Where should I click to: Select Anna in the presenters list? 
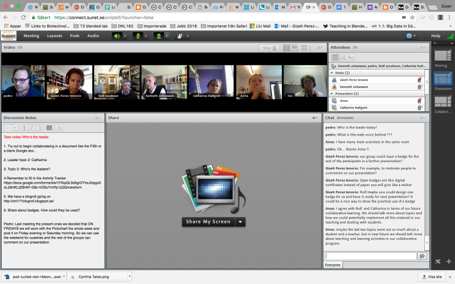click(x=377, y=101)
